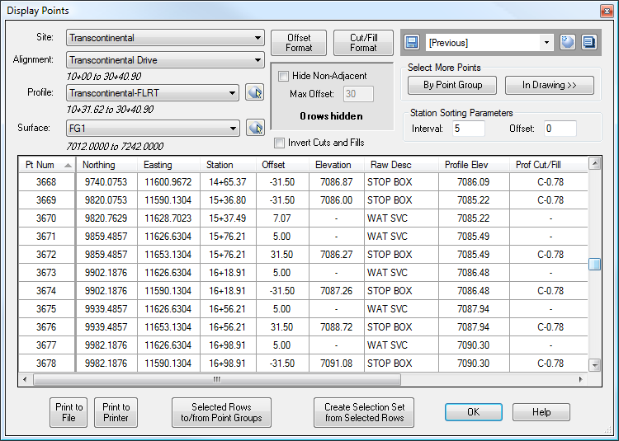Click the Prof Cut/Fill column header

click(549, 165)
